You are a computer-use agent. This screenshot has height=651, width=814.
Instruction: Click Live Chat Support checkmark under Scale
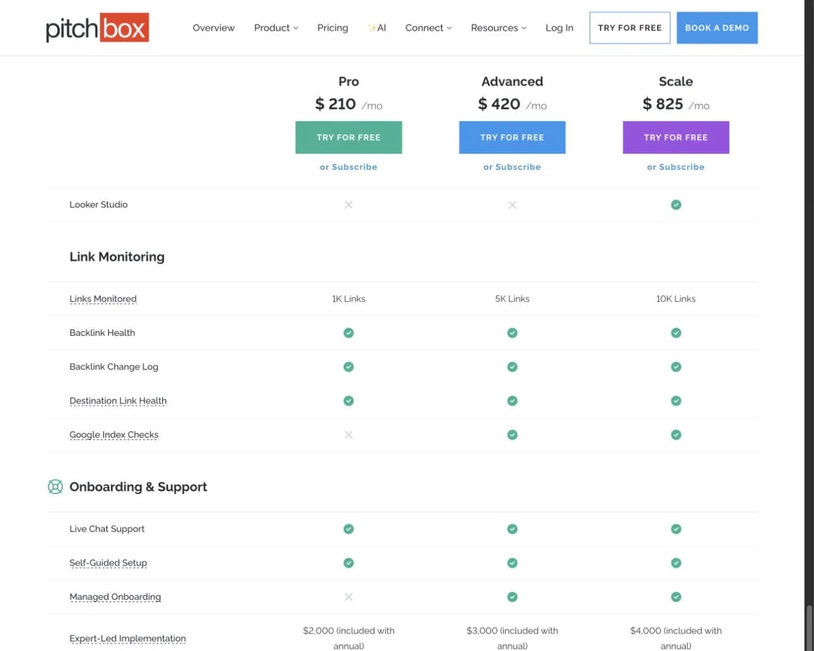click(x=676, y=529)
